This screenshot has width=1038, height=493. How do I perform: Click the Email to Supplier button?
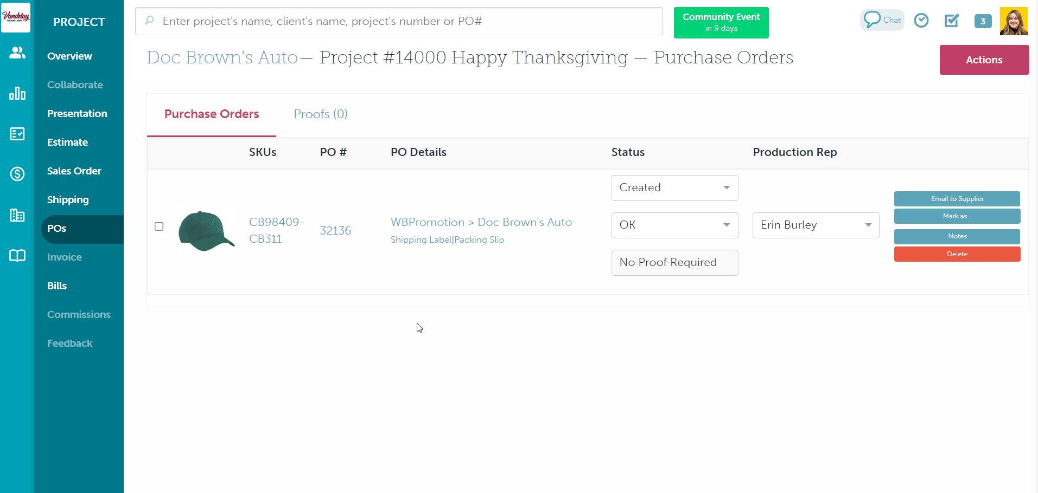tap(957, 199)
